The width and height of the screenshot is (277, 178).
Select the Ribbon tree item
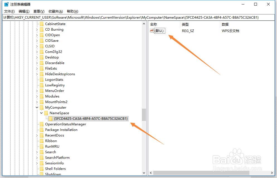[51, 141]
